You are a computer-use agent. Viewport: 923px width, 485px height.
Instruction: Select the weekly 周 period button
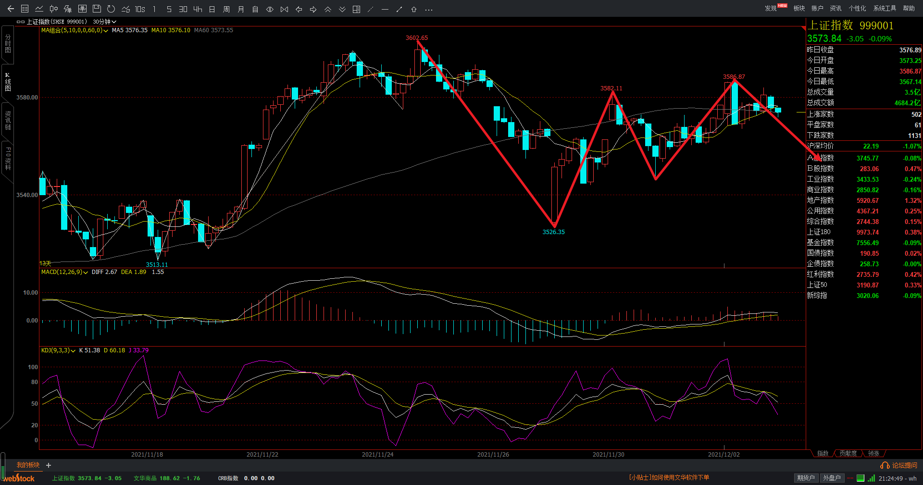coord(226,9)
